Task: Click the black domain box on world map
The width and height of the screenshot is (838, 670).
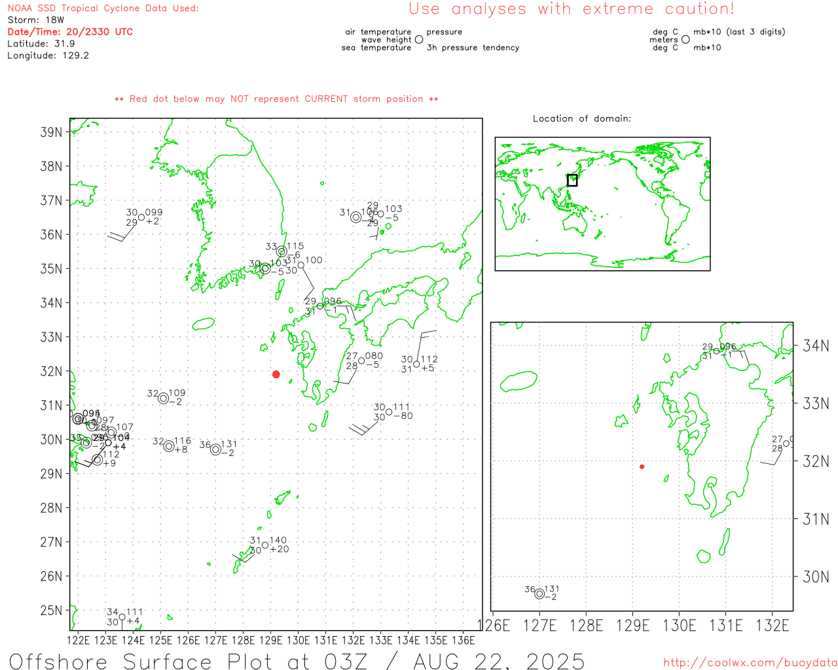Action: pos(572,180)
